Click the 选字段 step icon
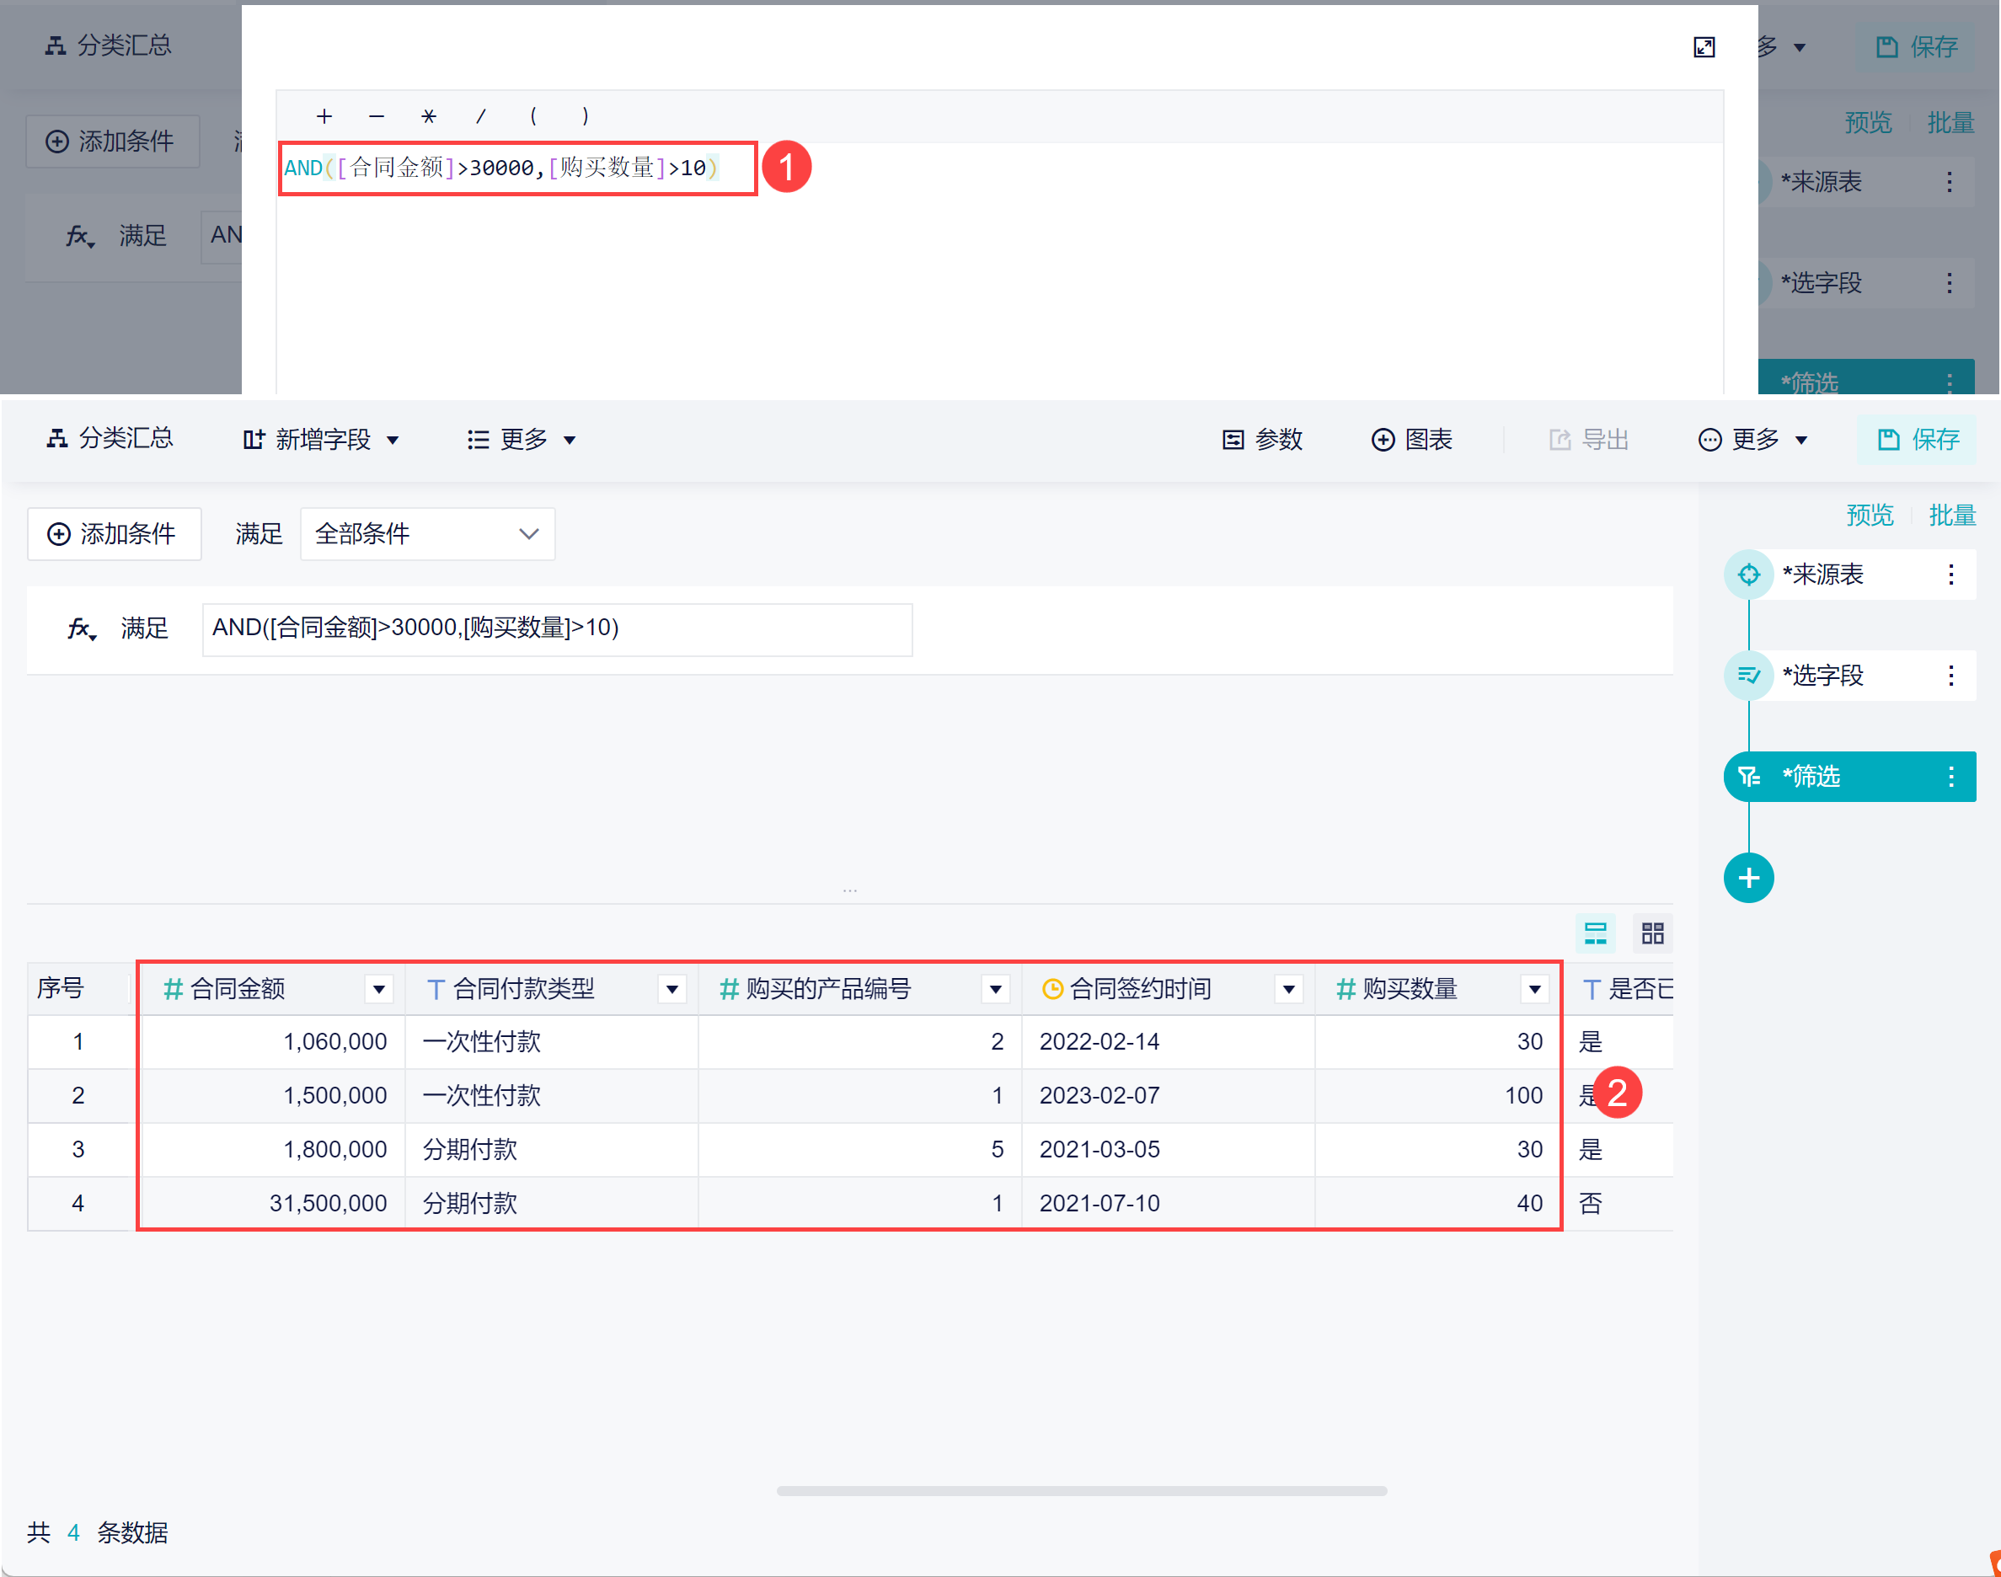 [1747, 675]
